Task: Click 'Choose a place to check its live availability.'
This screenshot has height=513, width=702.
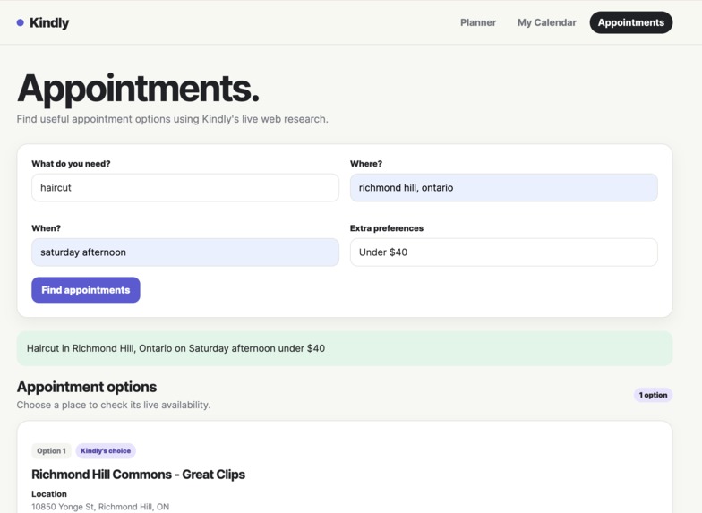Action: pyautogui.click(x=114, y=405)
